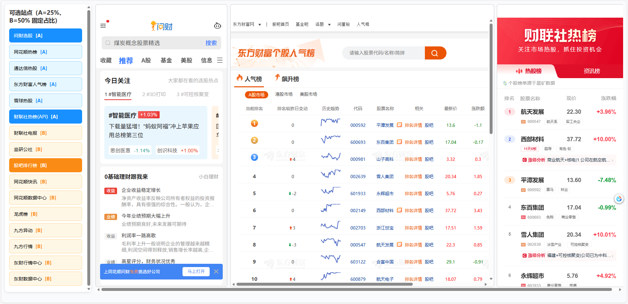This screenshot has width=628, height=304.
Task: Click the orange badge icon beside 航天发展 in table
Action: (x=399, y=245)
